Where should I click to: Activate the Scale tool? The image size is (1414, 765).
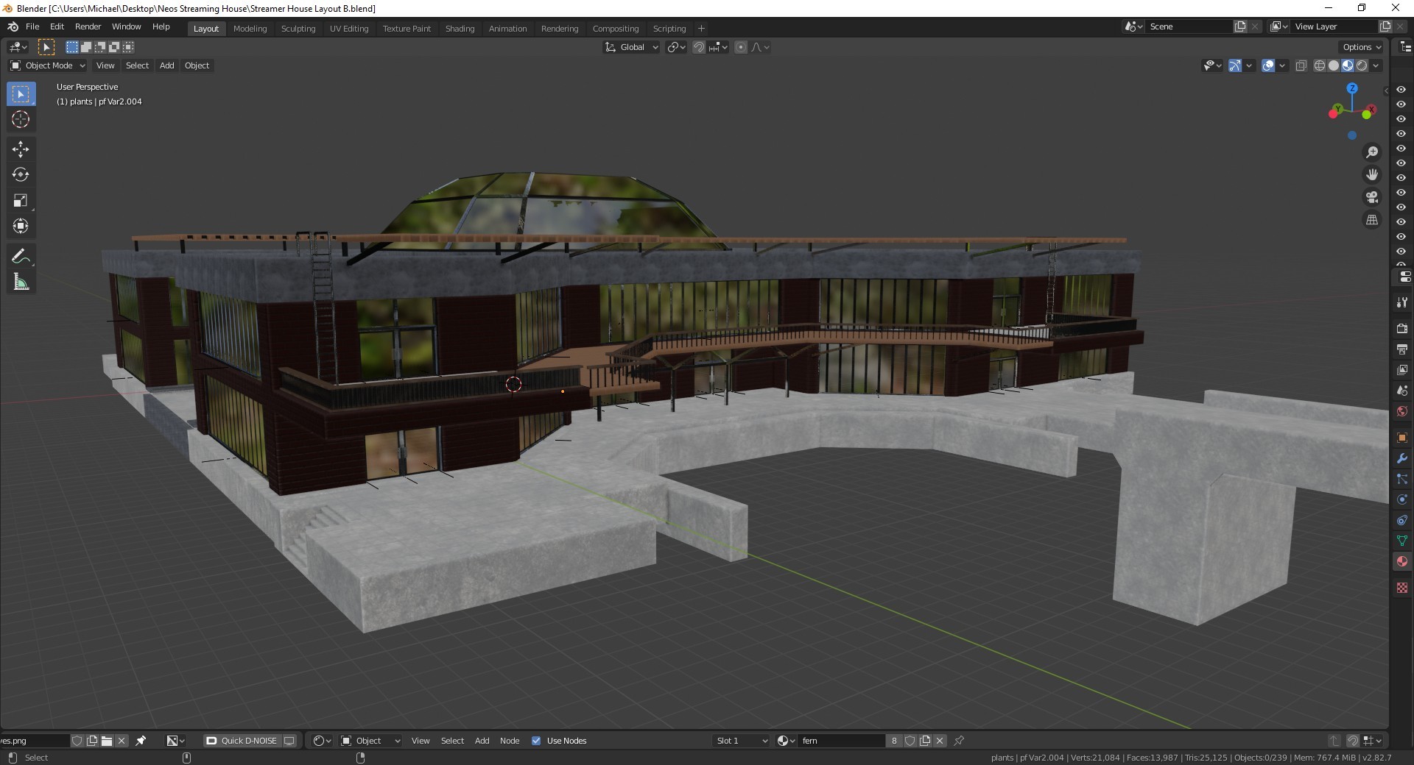21,200
